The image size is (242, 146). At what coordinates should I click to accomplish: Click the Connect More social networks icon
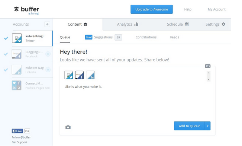pos(17,85)
